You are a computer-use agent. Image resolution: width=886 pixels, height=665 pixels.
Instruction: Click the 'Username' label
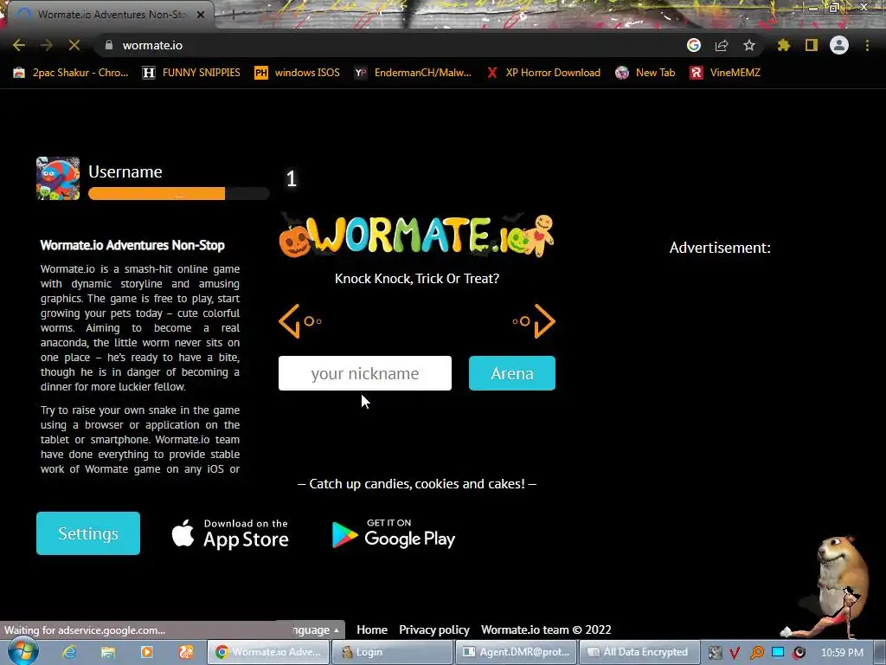[125, 172]
